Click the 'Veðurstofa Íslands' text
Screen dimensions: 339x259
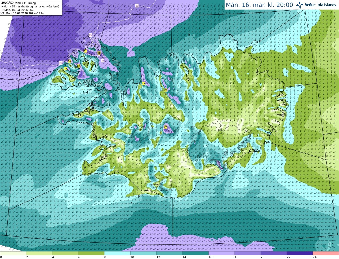tap(320, 5)
